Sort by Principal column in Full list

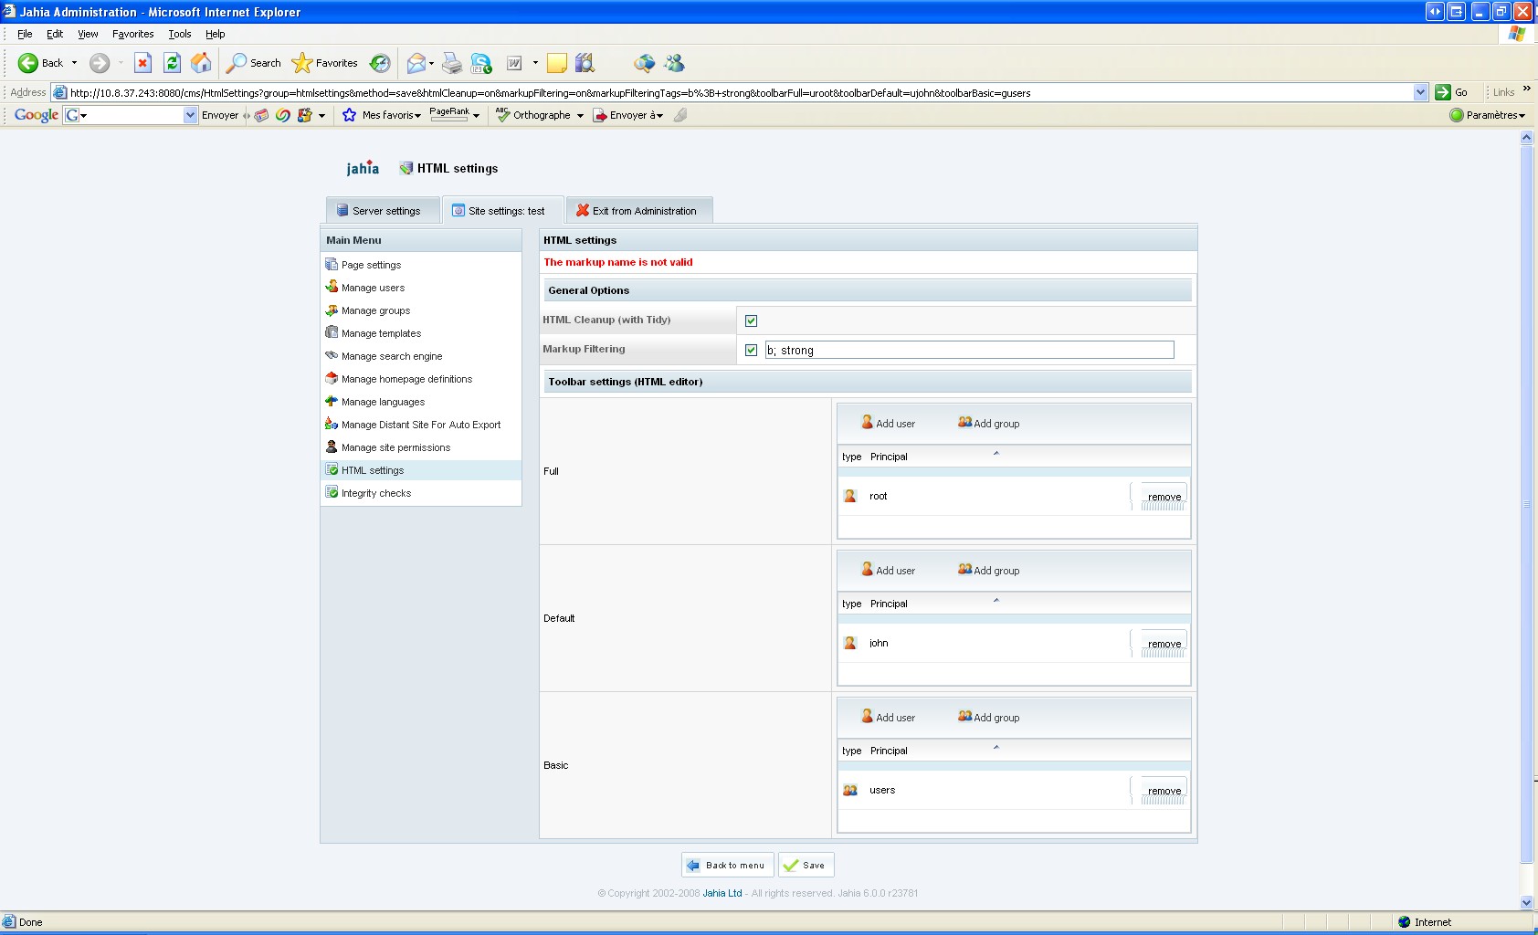click(889, 457)
